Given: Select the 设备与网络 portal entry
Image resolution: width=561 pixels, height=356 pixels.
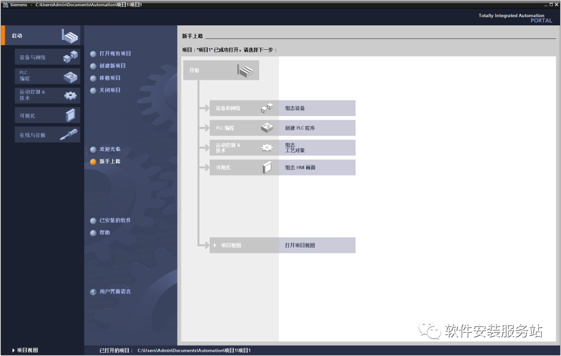Looking at the screenshot, I should 47,57.
